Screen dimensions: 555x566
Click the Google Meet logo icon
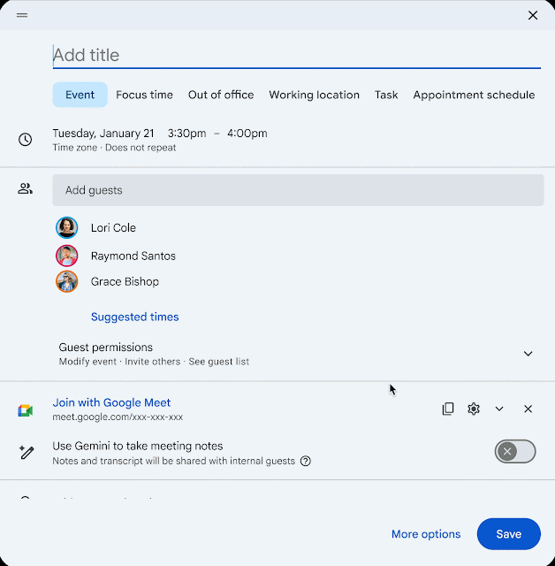click(25, 410)
